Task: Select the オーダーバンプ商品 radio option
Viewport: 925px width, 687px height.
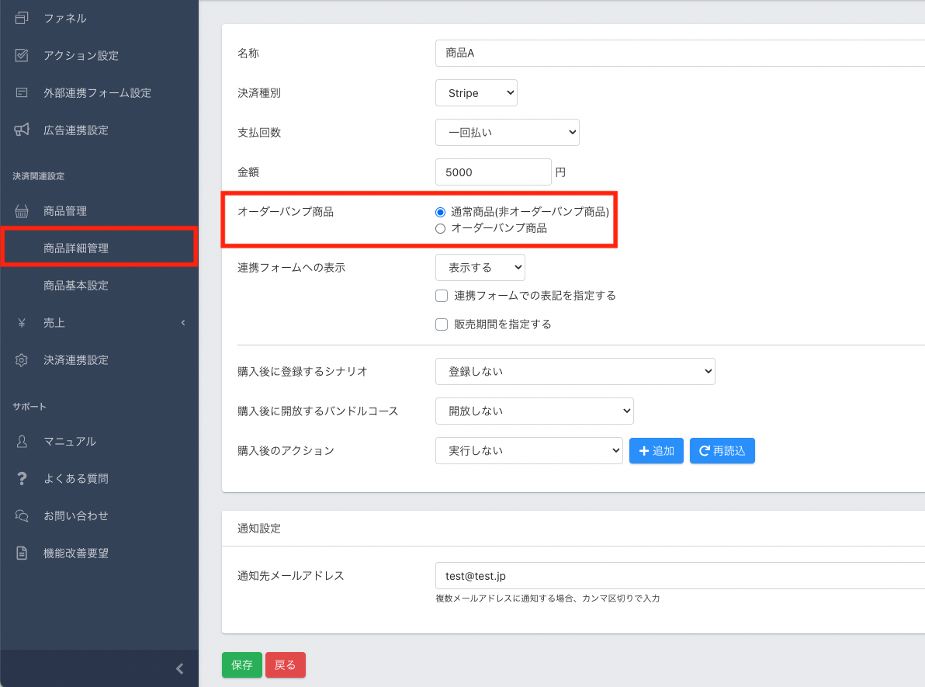Action: (x=441, y=228)
